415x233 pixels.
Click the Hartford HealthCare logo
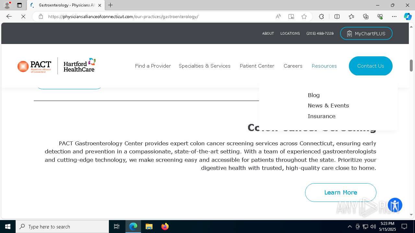pos(79,65)
